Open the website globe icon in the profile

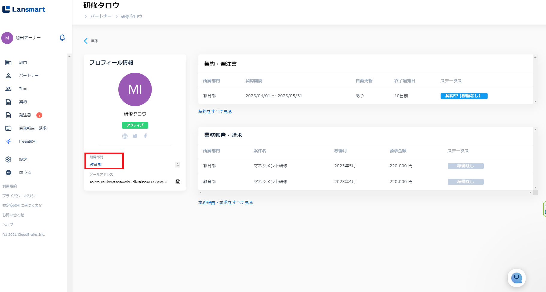pyautogui.click(x=125, y=136)
